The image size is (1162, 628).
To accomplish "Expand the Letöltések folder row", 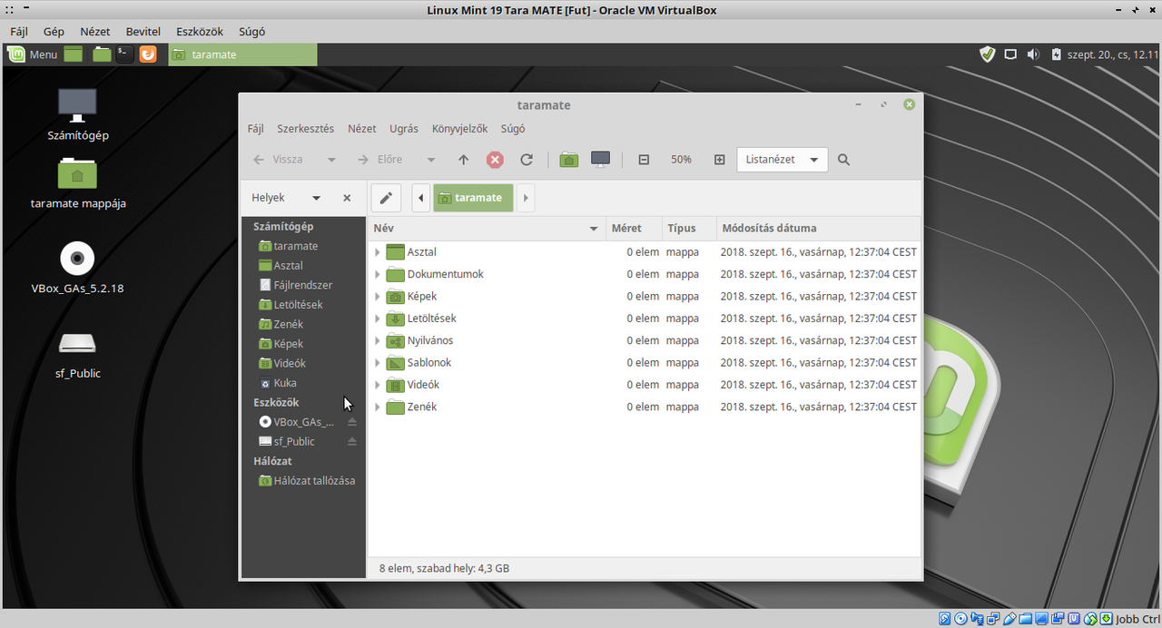I will [377, 319].
